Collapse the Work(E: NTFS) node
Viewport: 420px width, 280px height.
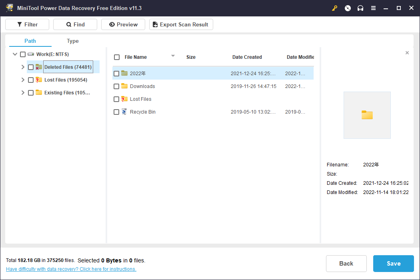tap(15, 54)
